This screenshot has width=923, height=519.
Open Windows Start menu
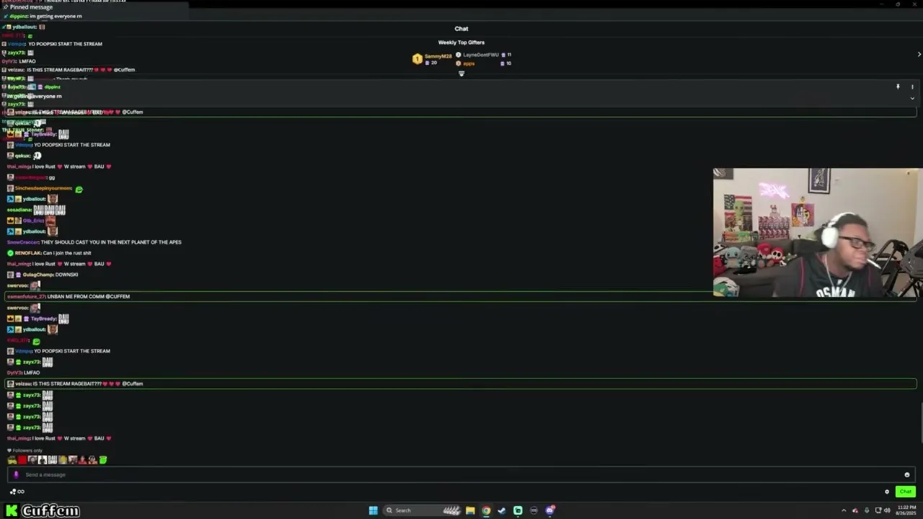[373, 510]
